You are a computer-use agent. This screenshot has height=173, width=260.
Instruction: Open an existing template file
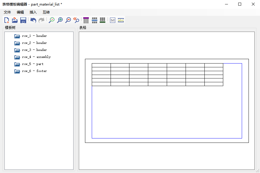15,20
